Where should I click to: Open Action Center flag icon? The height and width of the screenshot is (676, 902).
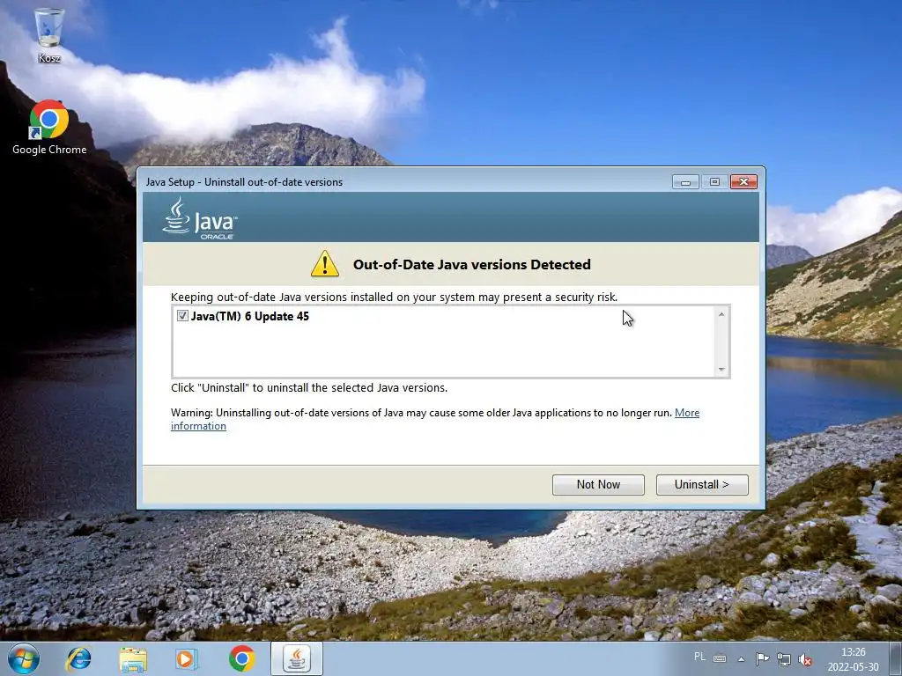click(x=762, y=658)
